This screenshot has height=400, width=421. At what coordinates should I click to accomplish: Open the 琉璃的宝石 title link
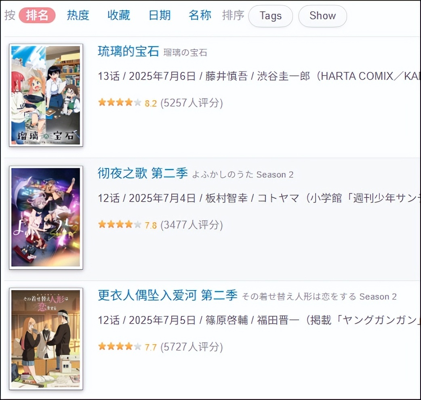tap(128, 51)
